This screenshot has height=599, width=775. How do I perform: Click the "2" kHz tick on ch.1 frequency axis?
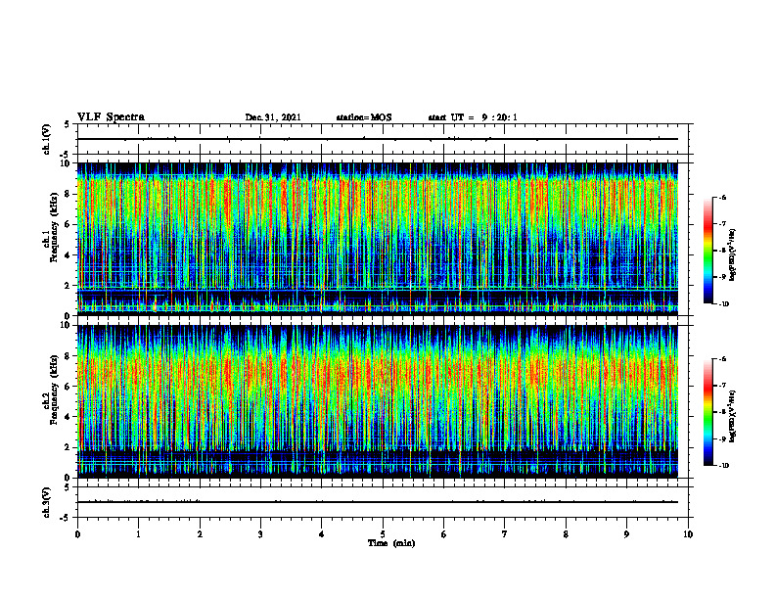point(68,286)
